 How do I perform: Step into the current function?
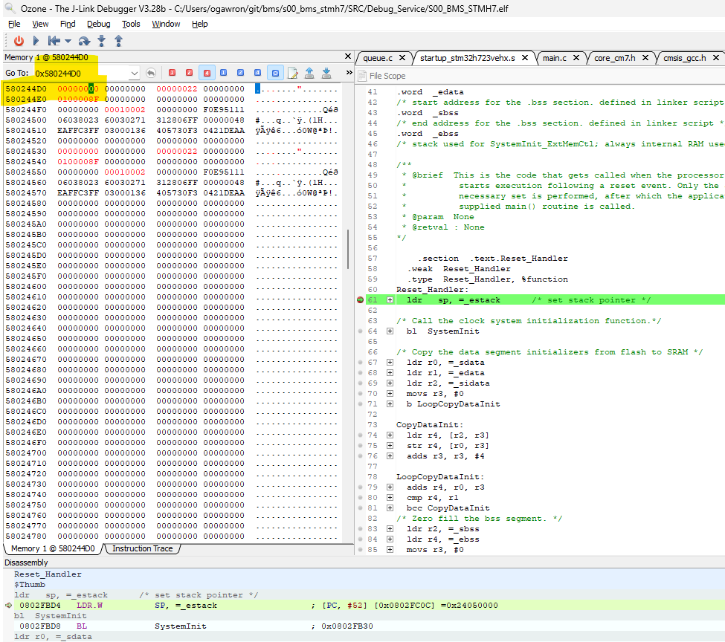coord(102,41)
